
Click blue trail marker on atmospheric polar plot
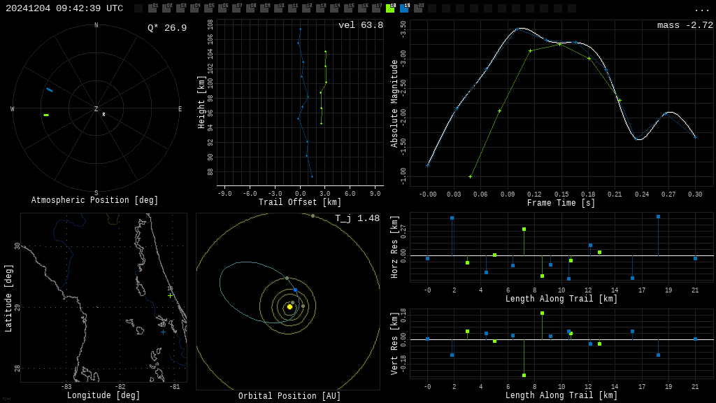tap(50, 90)
